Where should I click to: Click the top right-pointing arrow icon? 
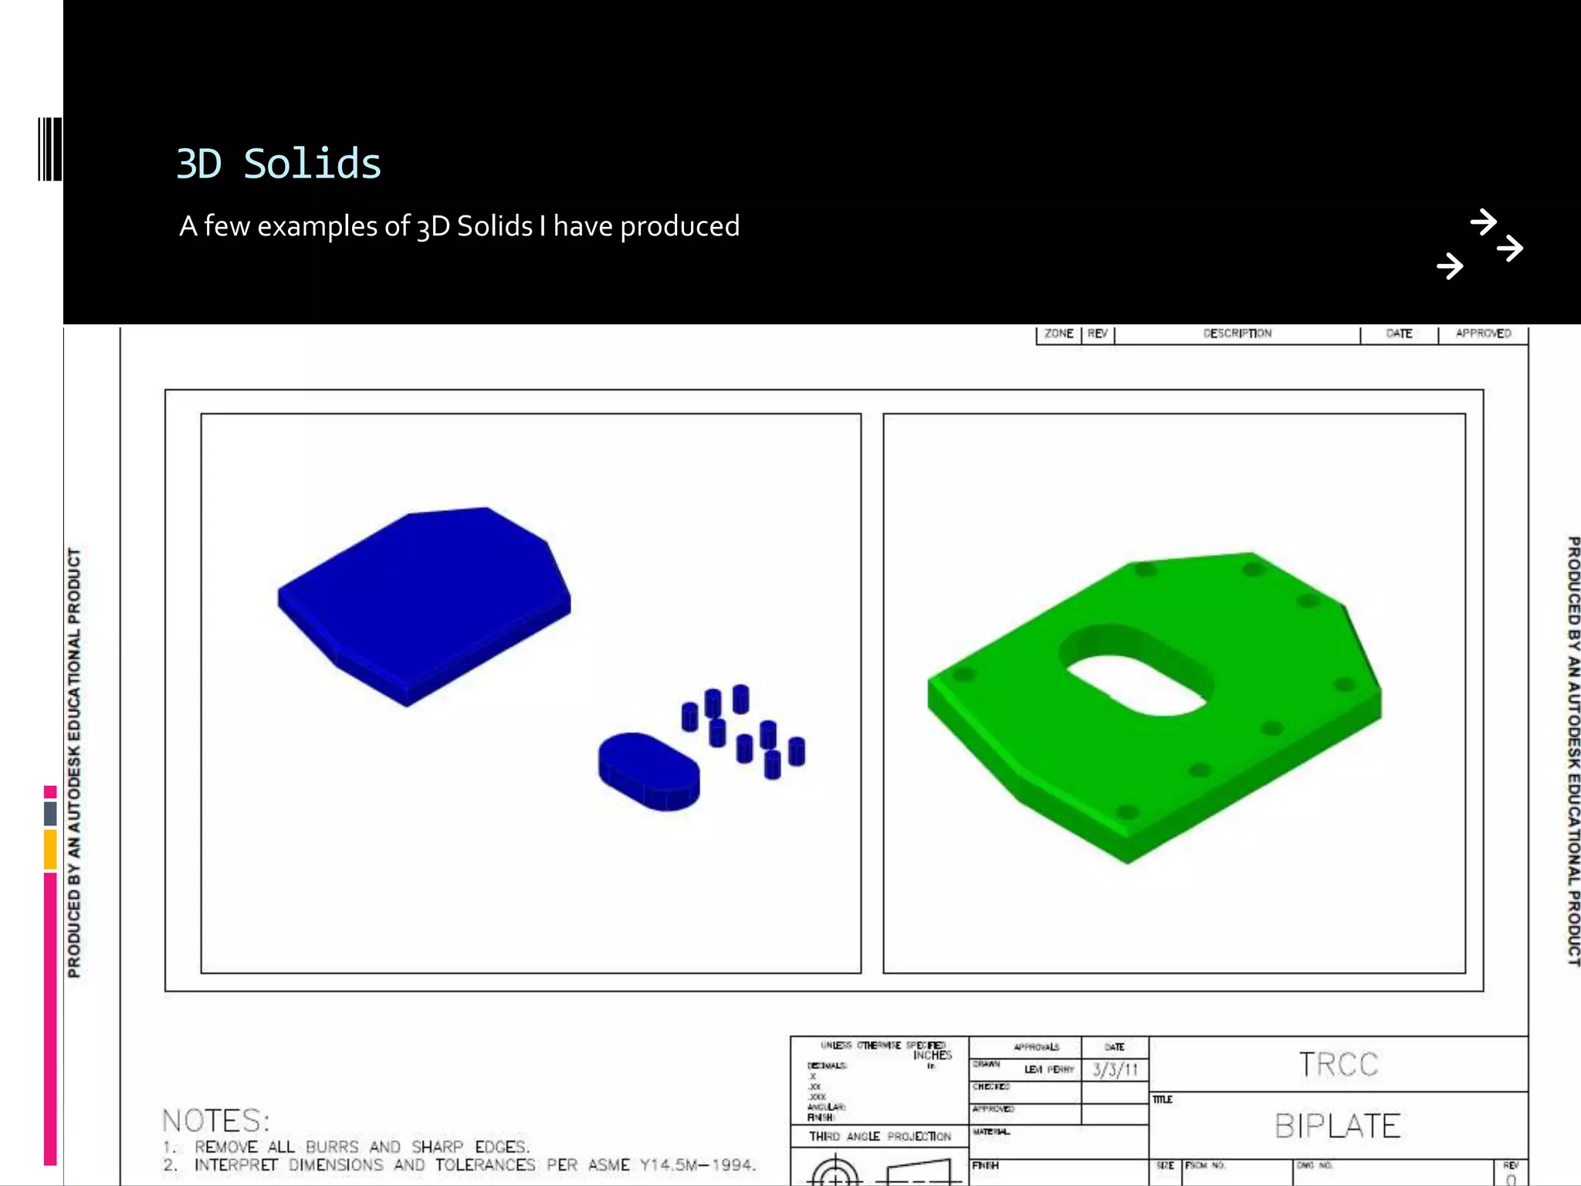(x=1483, y=222)
